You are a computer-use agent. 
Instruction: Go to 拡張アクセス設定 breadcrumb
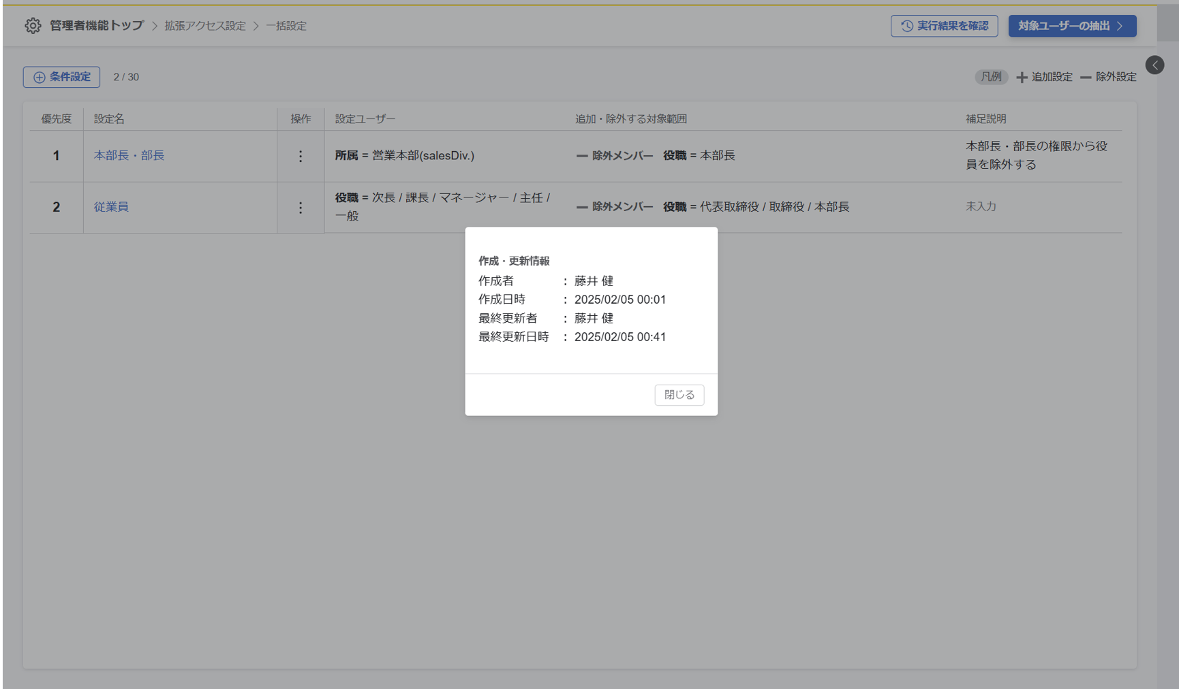coord(204,26)
